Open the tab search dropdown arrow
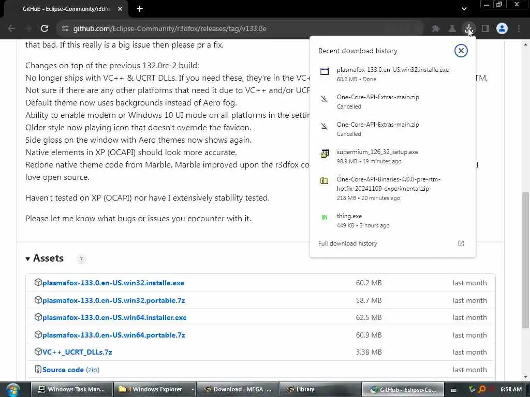 pyautogui.click(x=464, y=9)
